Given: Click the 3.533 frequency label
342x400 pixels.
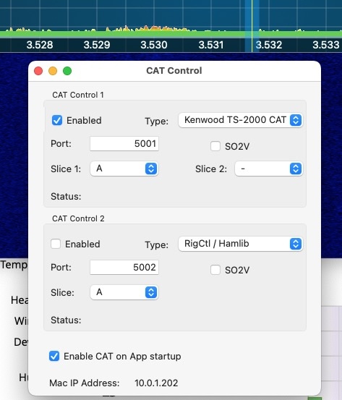Looking at the screenshot, I should [x=326, y=45].
